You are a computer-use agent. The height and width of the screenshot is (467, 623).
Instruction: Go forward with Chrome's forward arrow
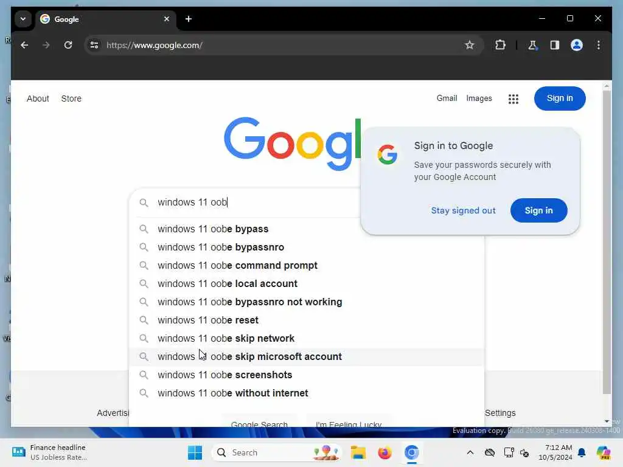point(46,45)
